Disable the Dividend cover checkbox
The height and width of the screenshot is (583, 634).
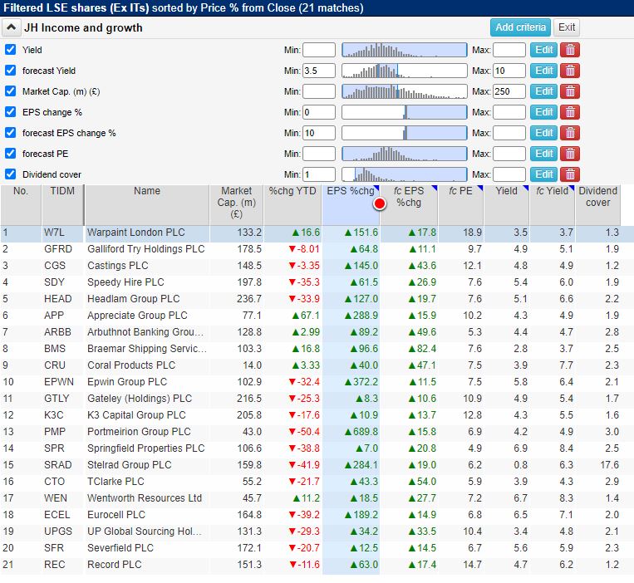11,174
